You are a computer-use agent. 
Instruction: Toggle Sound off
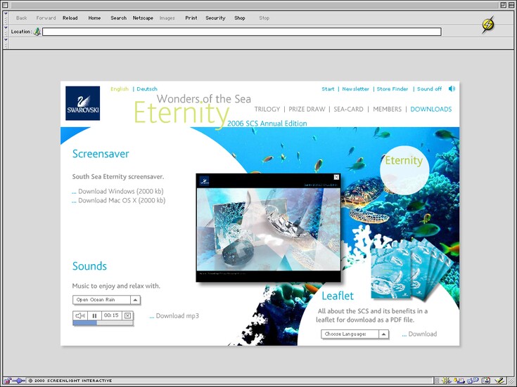pos(429,89)
